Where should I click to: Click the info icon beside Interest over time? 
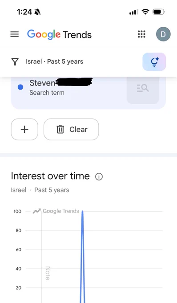pyautogui.click(x=99, y=176)
